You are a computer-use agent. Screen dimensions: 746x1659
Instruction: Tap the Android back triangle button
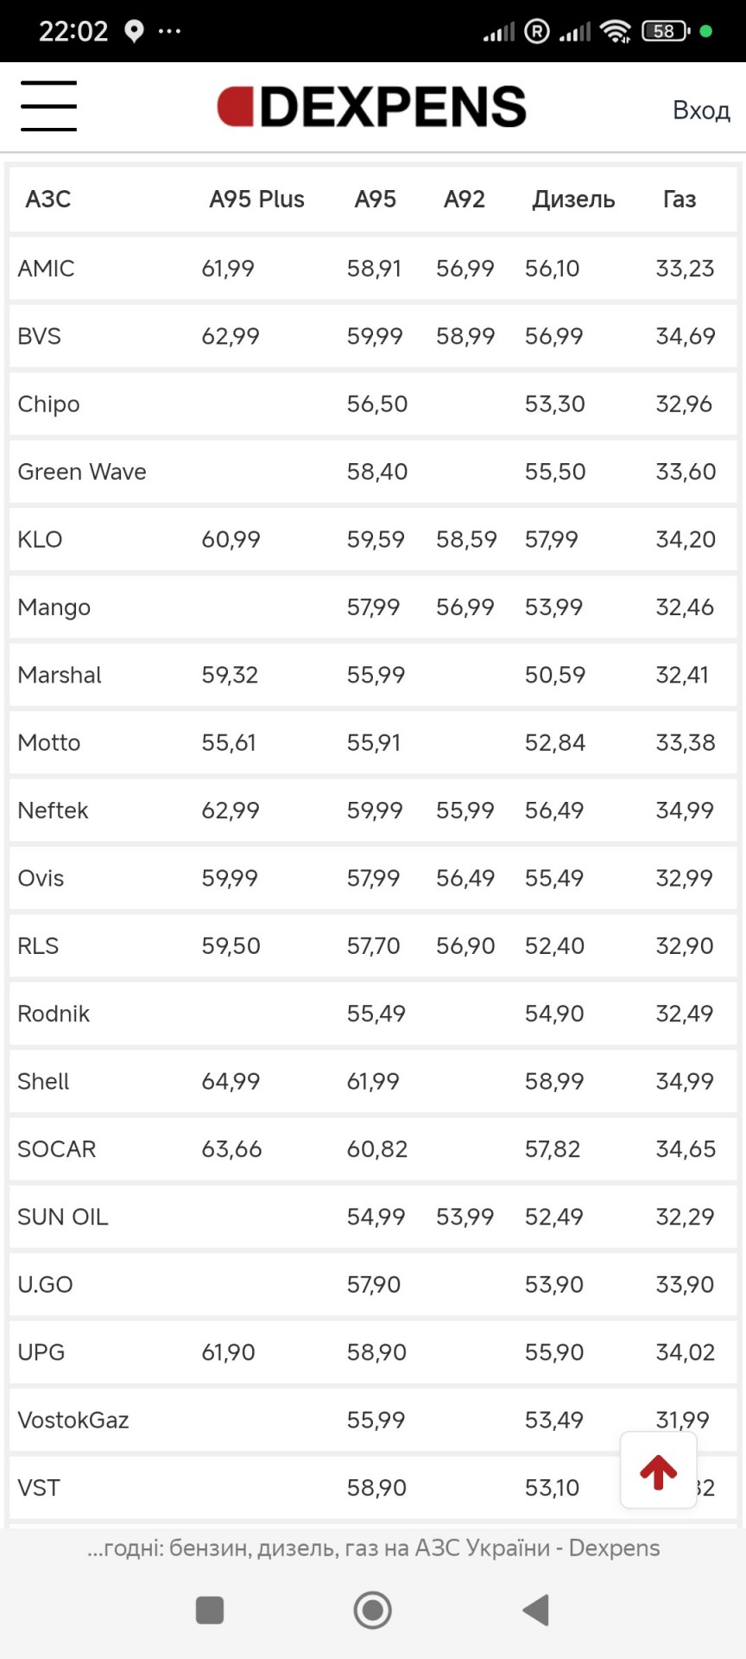pyautogui.click(x=536, y=1610)
